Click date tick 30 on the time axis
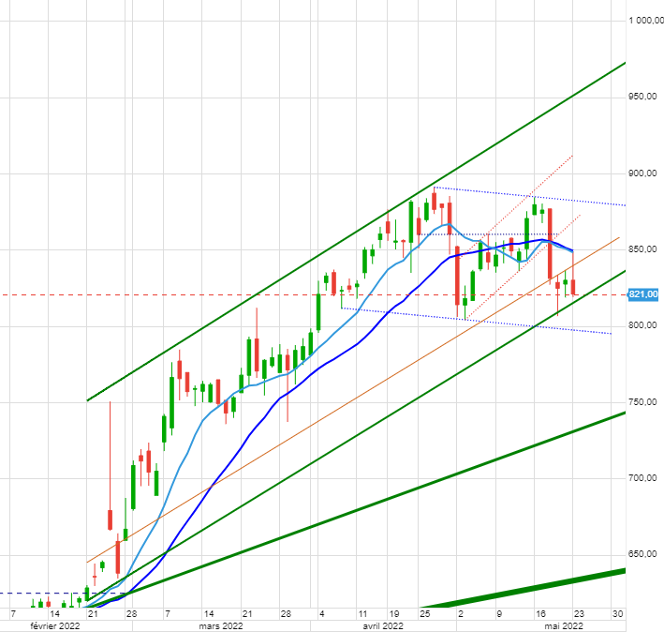 [617, 613]
